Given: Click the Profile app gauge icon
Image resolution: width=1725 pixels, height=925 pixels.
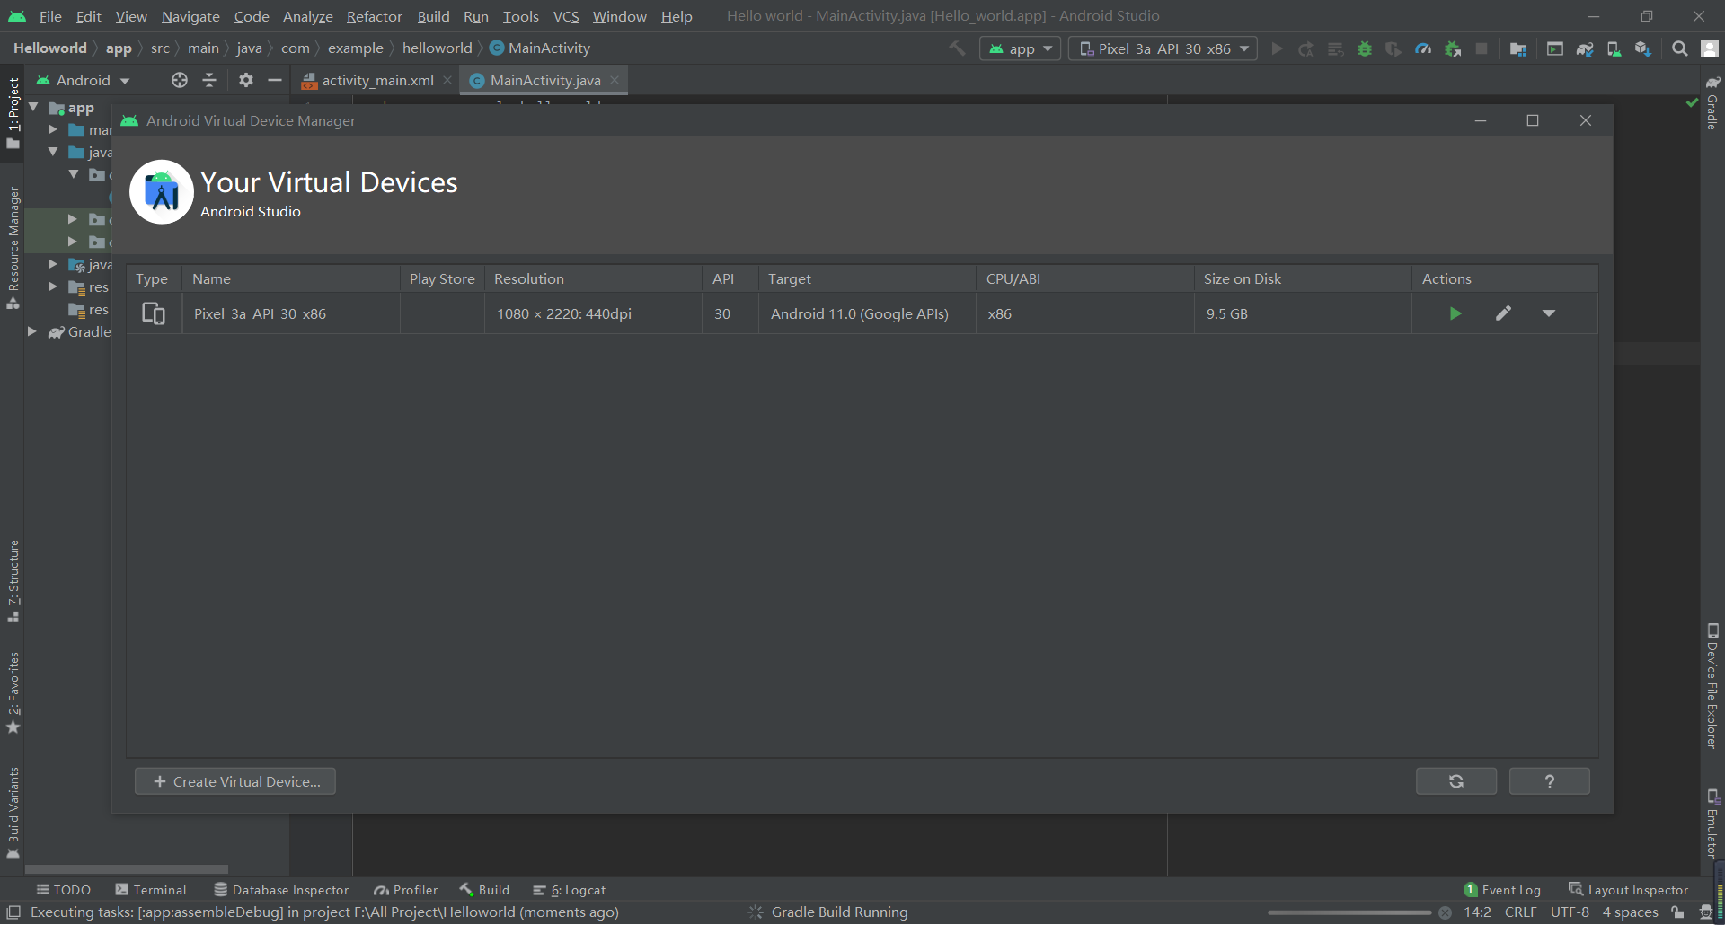Looking at the screenshot, I should click(1423, 48).
